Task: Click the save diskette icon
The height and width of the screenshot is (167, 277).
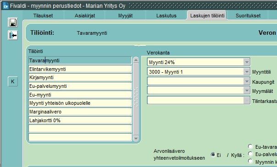Action: (x=13, y=22)
